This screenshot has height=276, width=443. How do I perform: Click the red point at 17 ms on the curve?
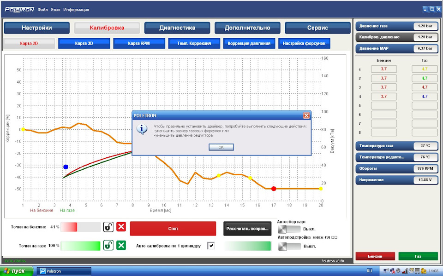pos(274,189)
